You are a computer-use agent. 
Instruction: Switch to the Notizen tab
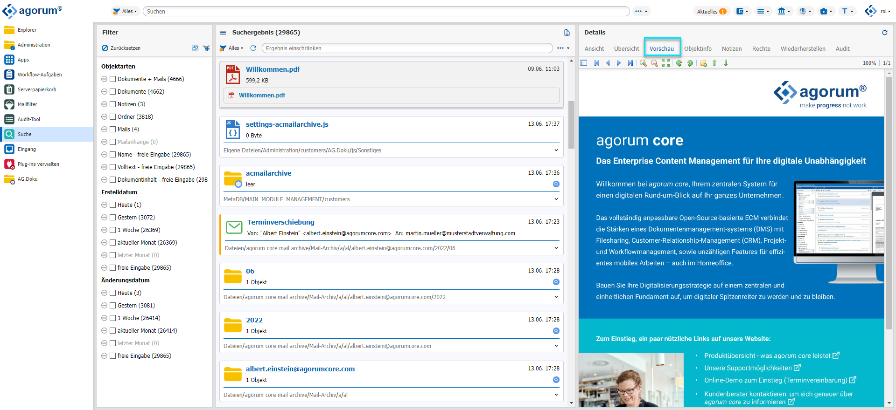(731, 48)
